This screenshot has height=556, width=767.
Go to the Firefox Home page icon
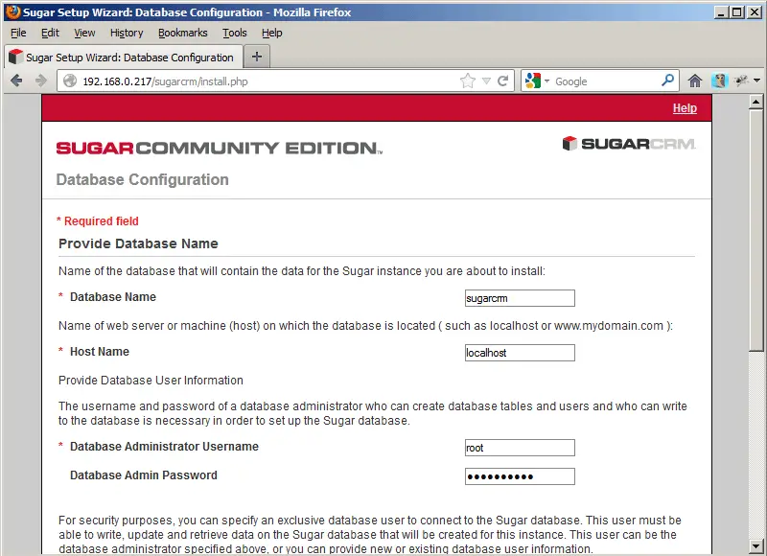point(695,81)
